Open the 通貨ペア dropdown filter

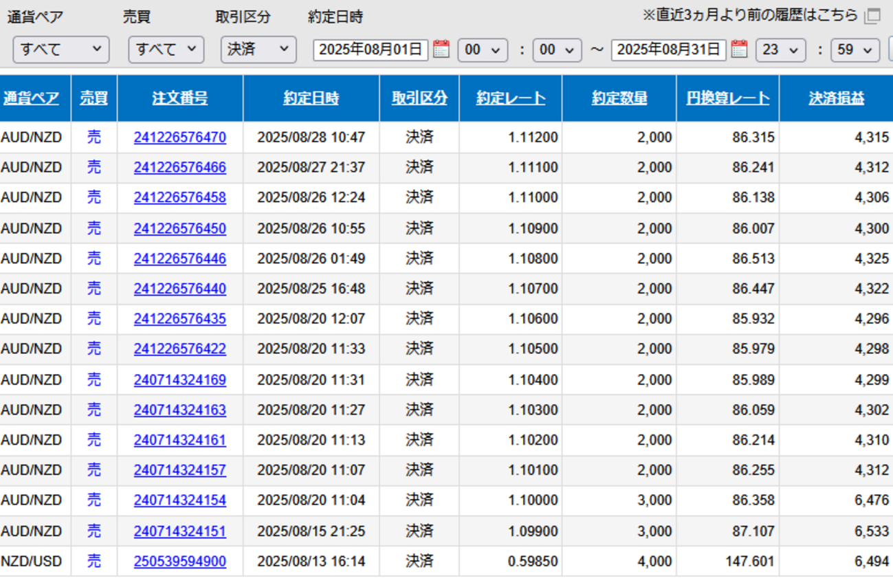[60, 49]
